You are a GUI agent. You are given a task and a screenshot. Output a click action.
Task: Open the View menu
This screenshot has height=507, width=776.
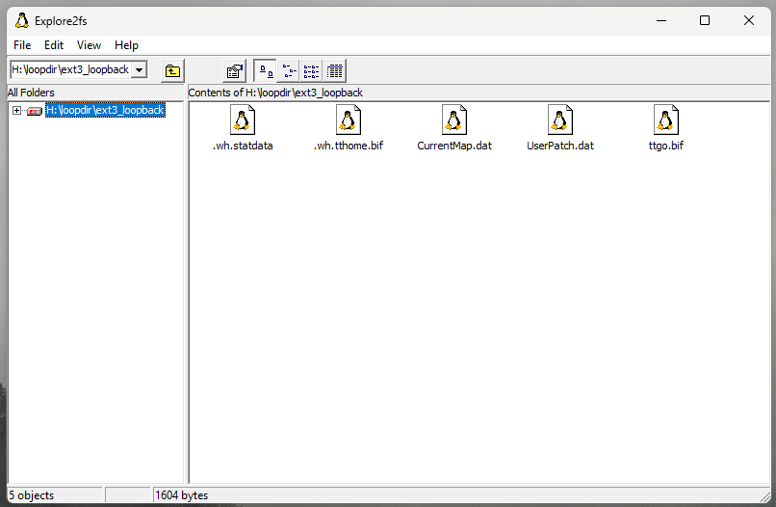pos(90,45)
